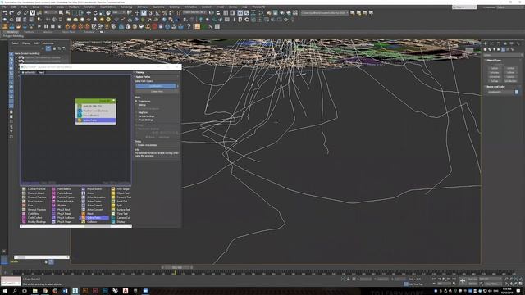Click the Redo arrow in main toolbar
Image resolution: width=525 pixels, height=295 pixels.
(x=11, y=13)
